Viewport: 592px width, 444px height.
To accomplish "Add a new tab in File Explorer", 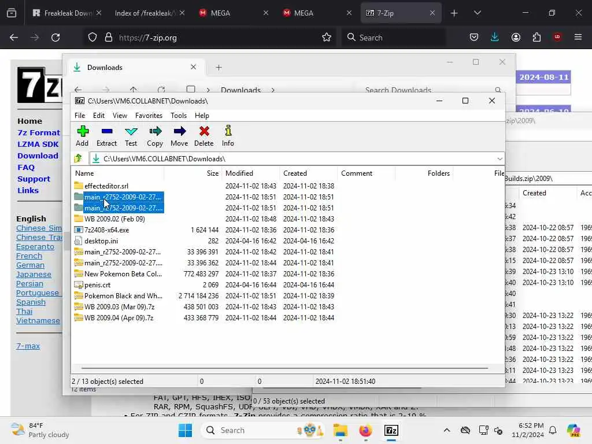I will (x=219, y=68).
